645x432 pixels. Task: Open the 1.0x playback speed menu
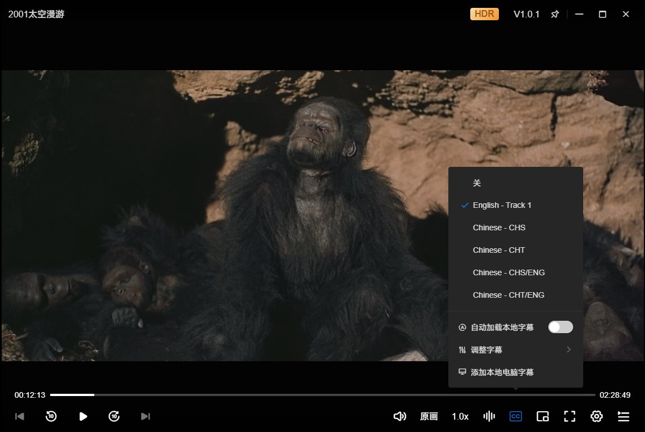[x=460, y=416]
